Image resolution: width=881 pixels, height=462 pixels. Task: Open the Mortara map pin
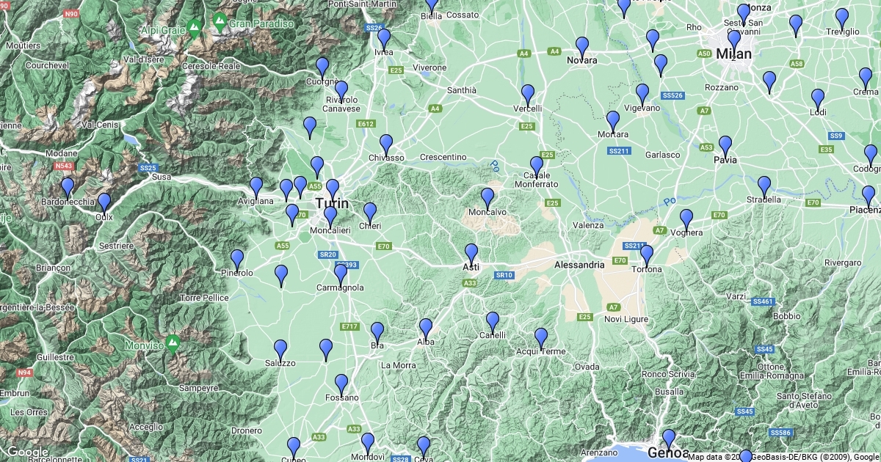tap(613, 122)
